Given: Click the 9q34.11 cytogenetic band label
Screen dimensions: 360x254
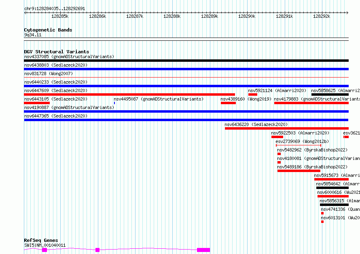Looking at the screenshot, I should (33, 35).
